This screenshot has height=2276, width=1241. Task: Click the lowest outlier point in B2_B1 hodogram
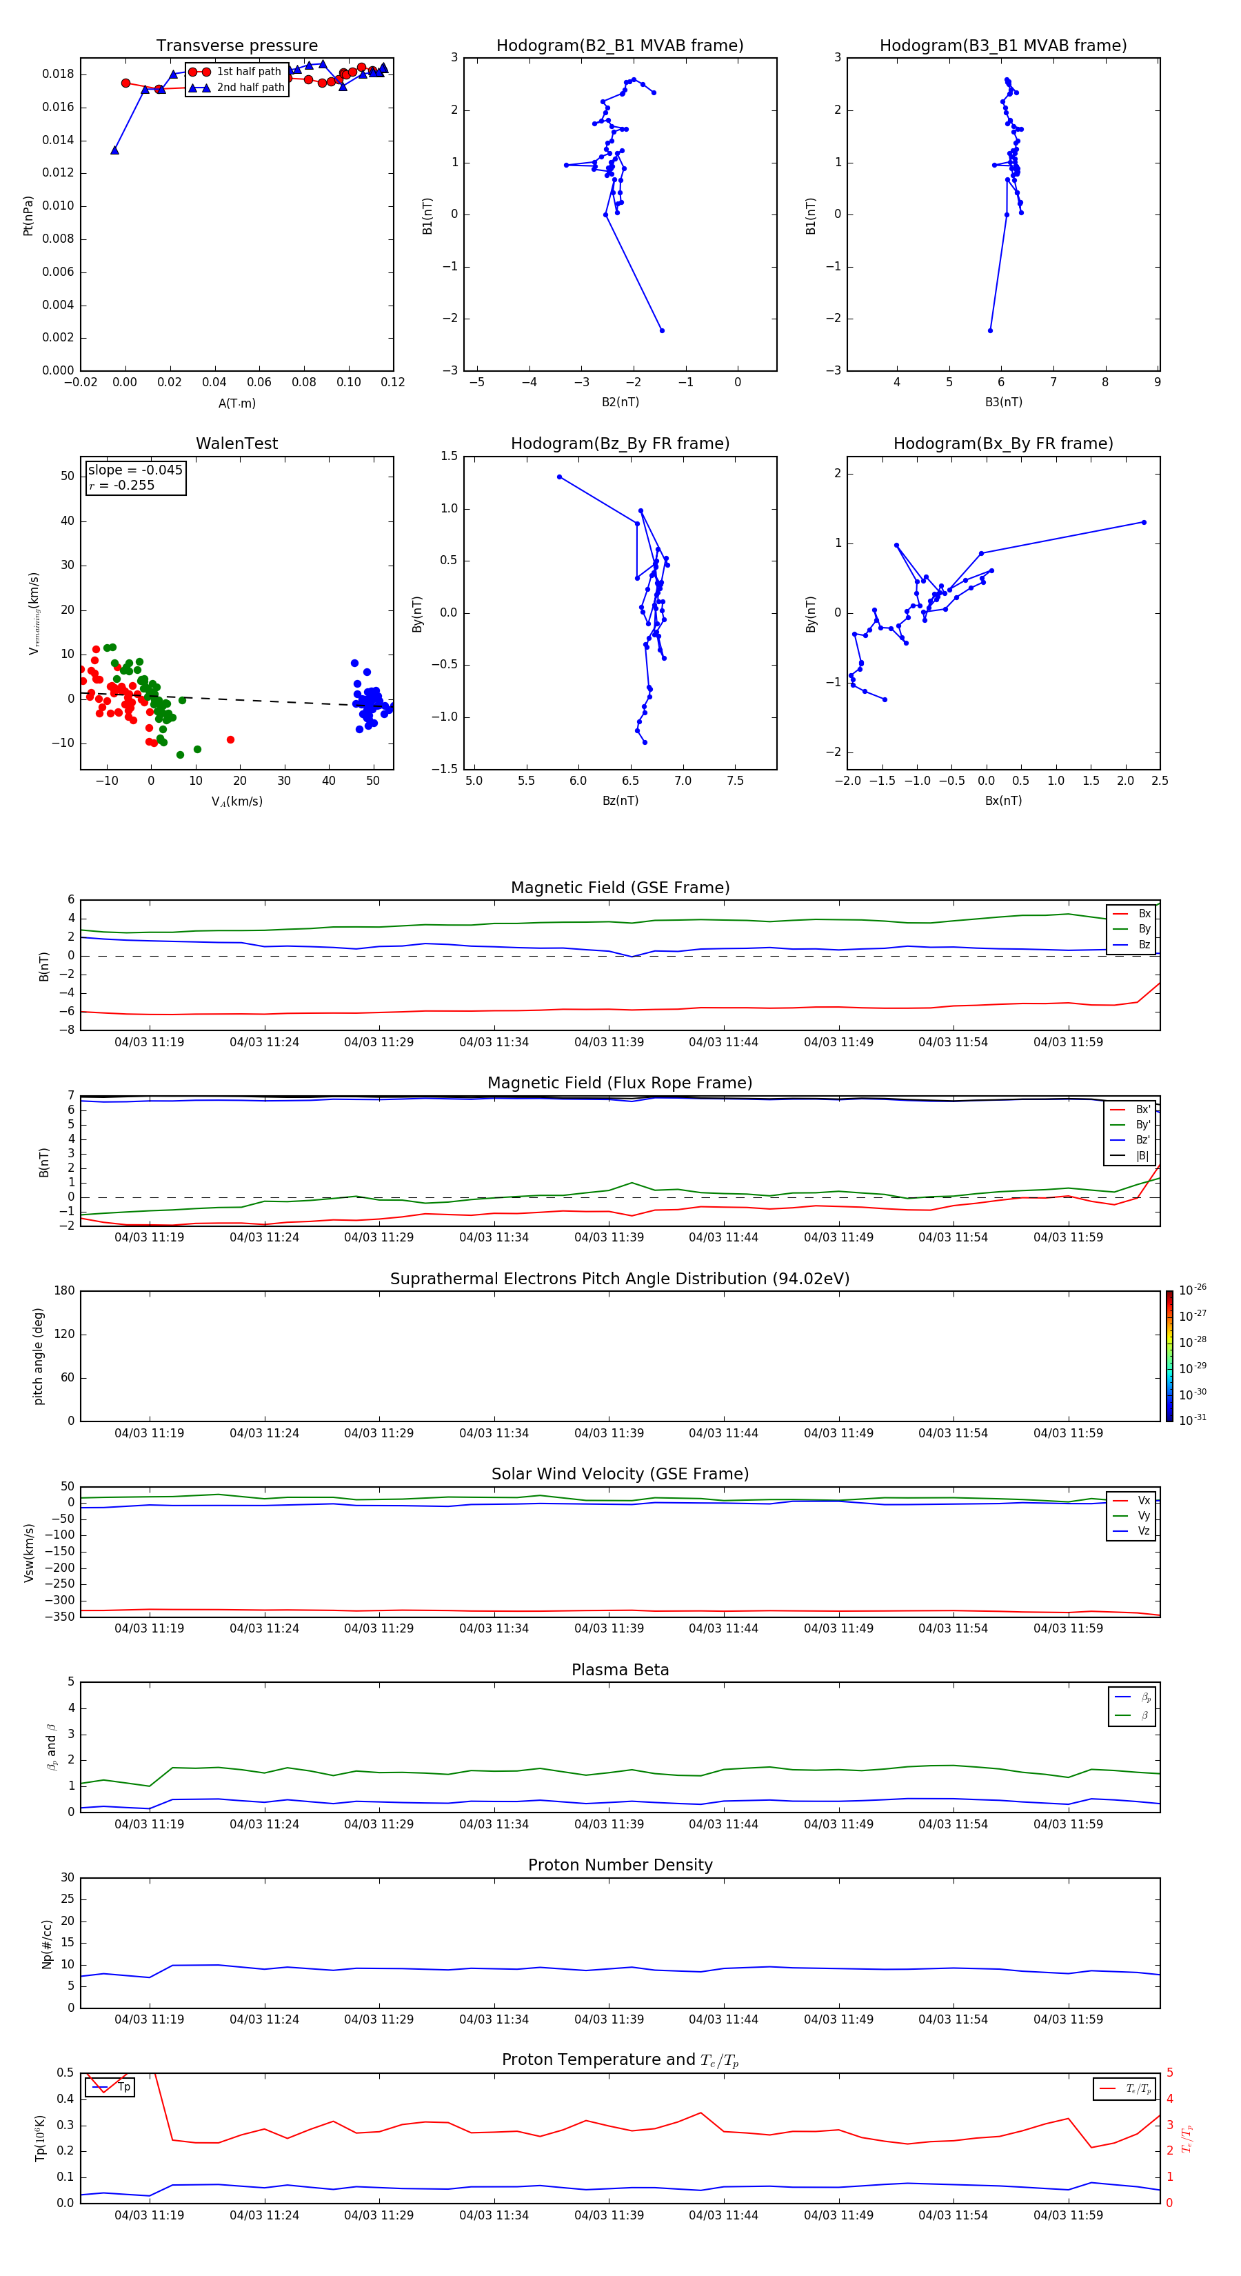(x=662, y=330)
